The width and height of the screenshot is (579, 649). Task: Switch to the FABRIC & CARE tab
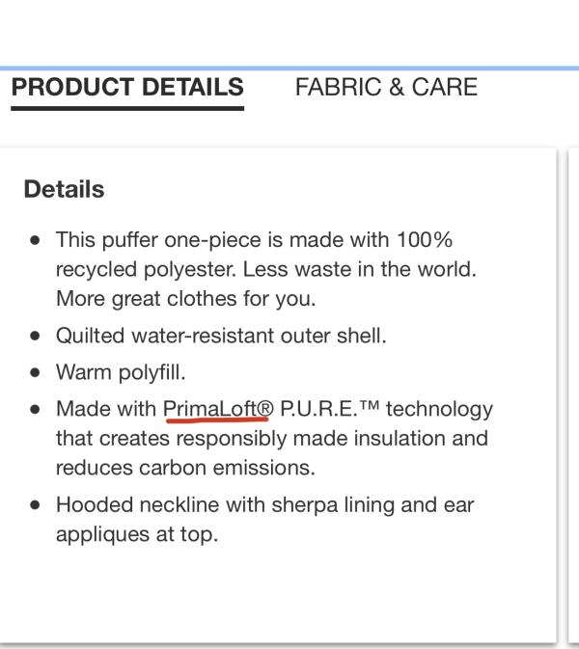[386, 88]
